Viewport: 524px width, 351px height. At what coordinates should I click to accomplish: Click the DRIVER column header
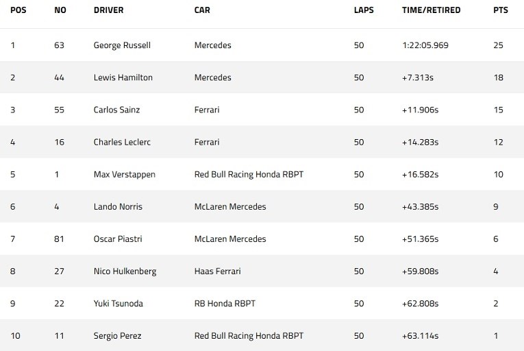109,10
